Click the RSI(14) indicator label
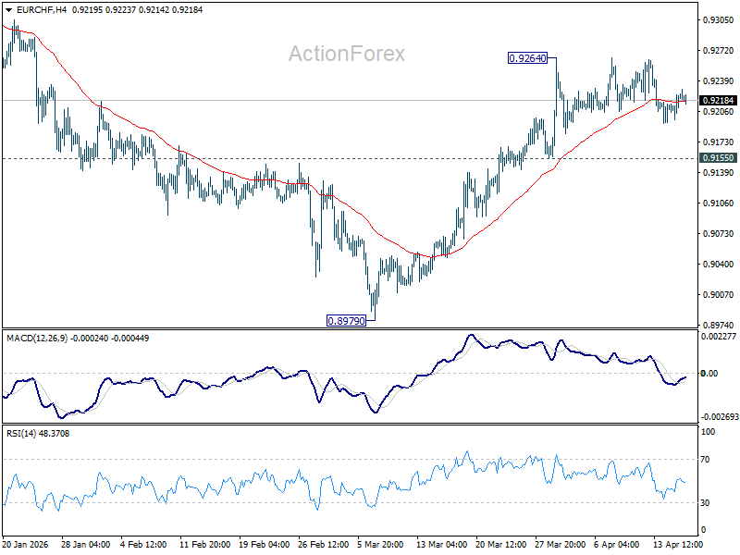The width and height of the screenshot is (740, 555). click(21, 434)
